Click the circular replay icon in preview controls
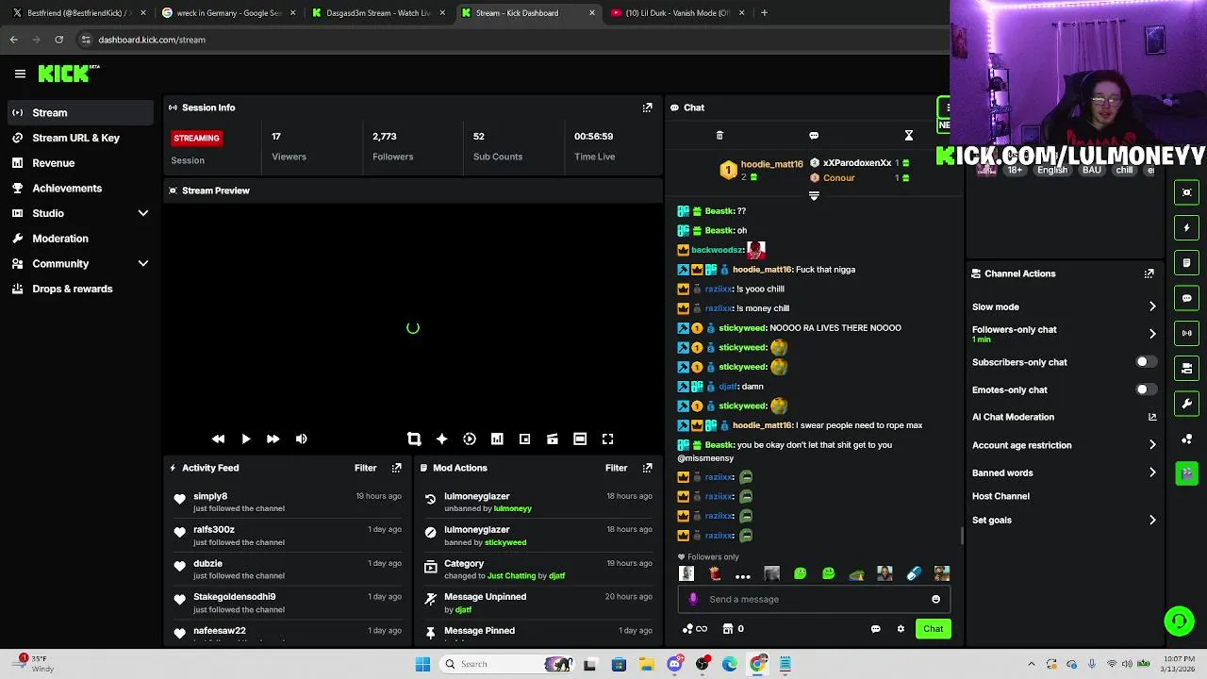This screenshot has width=1207, height=679. coord(470,439)
